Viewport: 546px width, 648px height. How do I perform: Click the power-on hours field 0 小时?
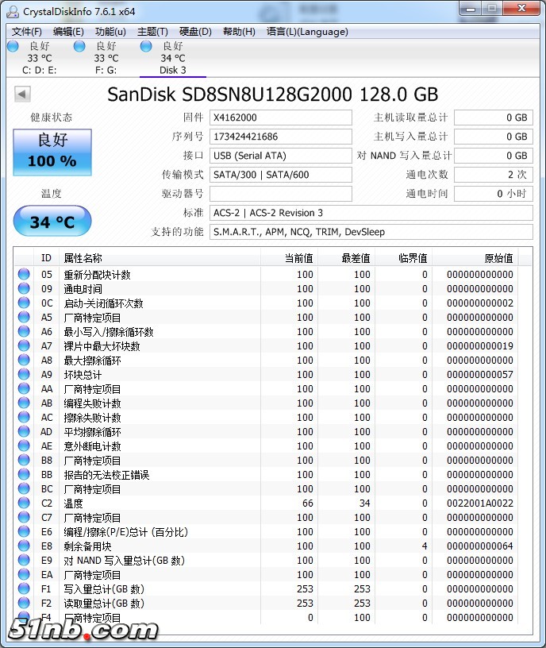494,194
